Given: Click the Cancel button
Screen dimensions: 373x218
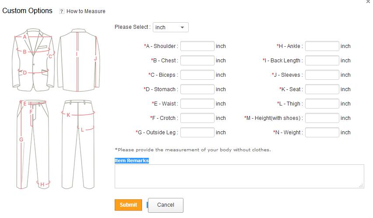Looking at the screenshot, I should click(165, 205).
